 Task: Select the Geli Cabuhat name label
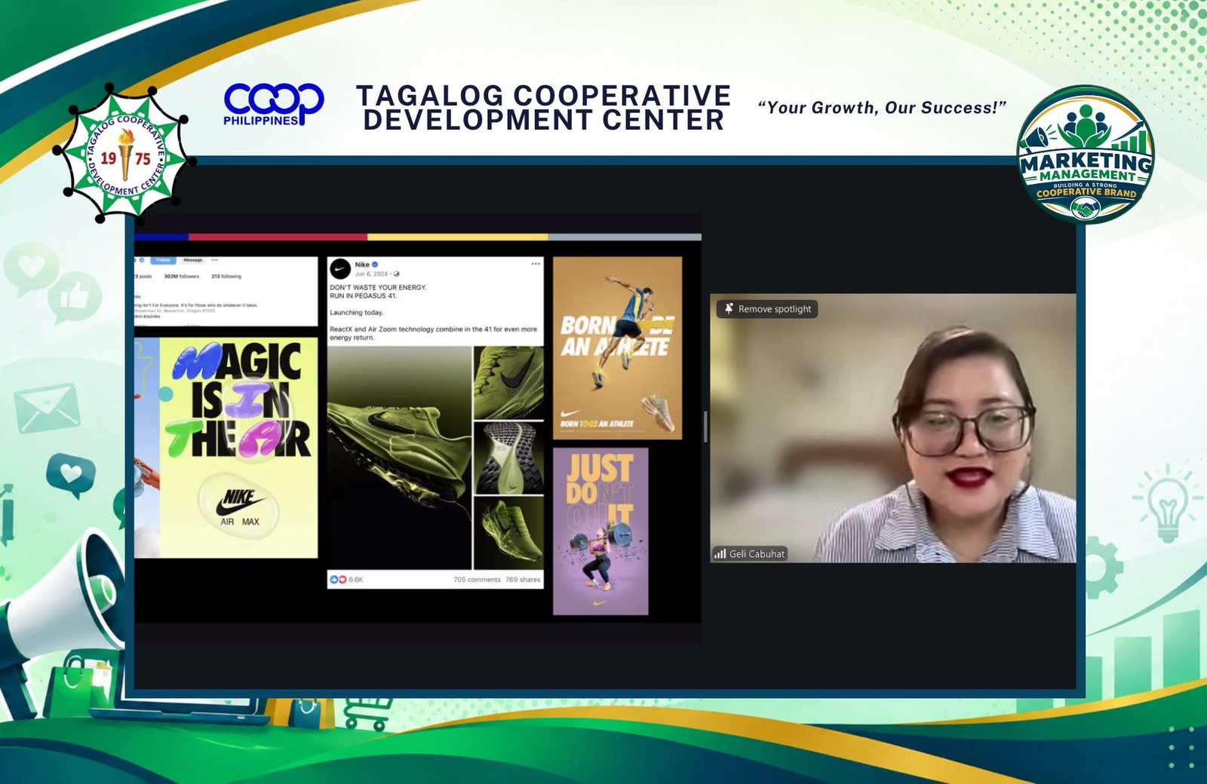[757, 553]
